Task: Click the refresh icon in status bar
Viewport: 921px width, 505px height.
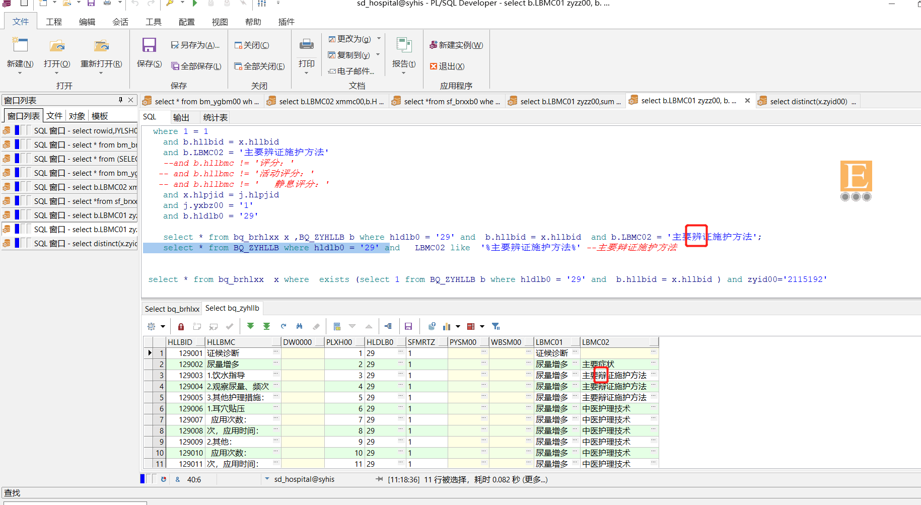Action: tap(164, 479)
